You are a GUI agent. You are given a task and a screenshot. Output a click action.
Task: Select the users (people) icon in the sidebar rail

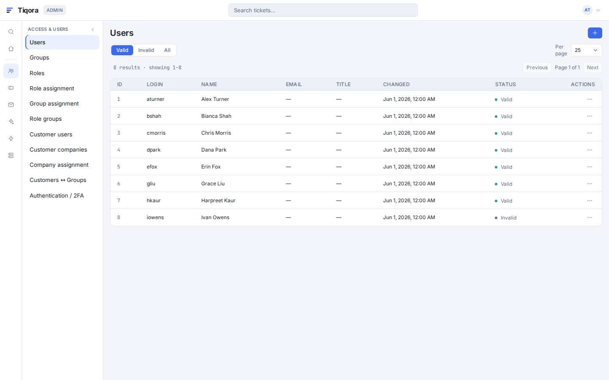click(x=11, y=71)
